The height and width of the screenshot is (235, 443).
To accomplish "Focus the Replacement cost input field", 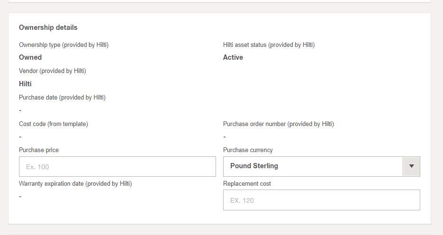I will click(321, 200).
